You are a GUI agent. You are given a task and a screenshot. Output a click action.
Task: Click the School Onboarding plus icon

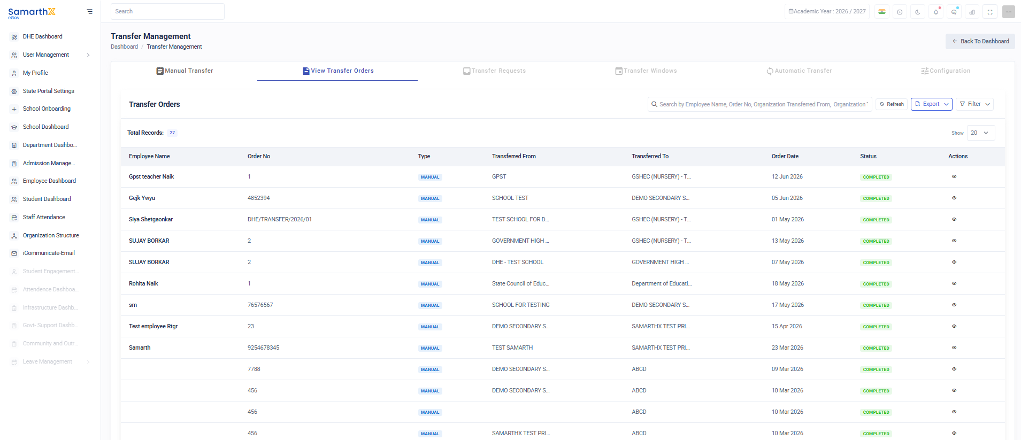14,109
